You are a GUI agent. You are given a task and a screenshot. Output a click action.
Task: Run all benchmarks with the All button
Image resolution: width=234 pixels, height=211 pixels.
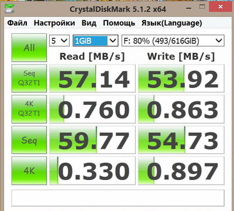[29, 47]
